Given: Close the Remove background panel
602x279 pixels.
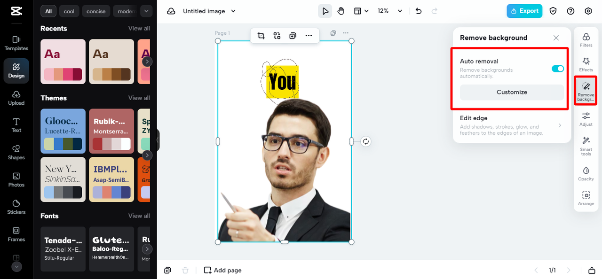Looking at the screenshot, I should [x=556, y=38].
